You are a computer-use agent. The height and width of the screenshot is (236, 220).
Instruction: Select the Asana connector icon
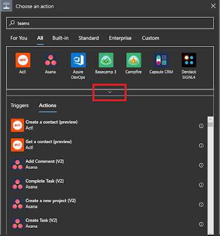point(51,60)
